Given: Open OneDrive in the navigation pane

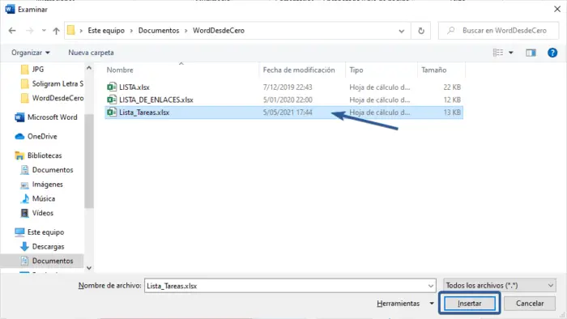Looking at the screenshot, I should click(36, 136).
